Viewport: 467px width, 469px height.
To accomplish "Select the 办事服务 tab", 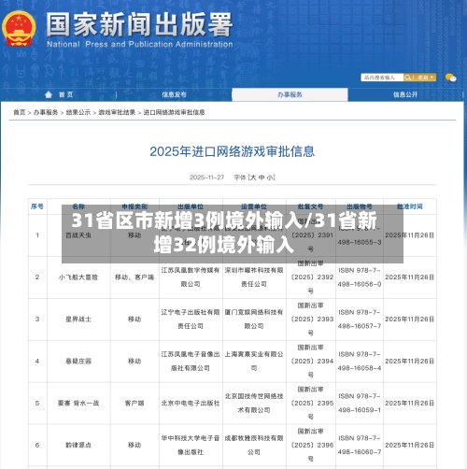I will 290,94.
